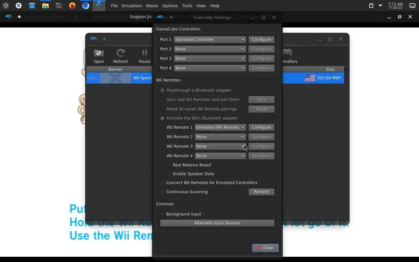
Task: Close the Controller Settings dialog with Close button
Action: point(265,248)
